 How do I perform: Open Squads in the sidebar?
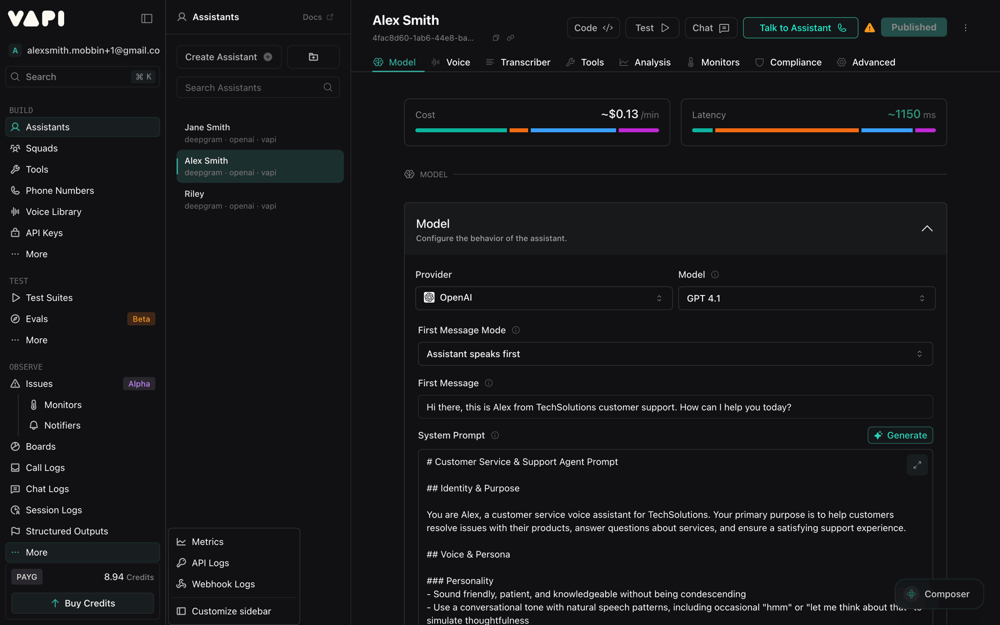(x=82, y=148)
